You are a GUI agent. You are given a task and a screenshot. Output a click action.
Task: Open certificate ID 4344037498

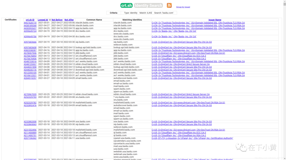(30, 67)
